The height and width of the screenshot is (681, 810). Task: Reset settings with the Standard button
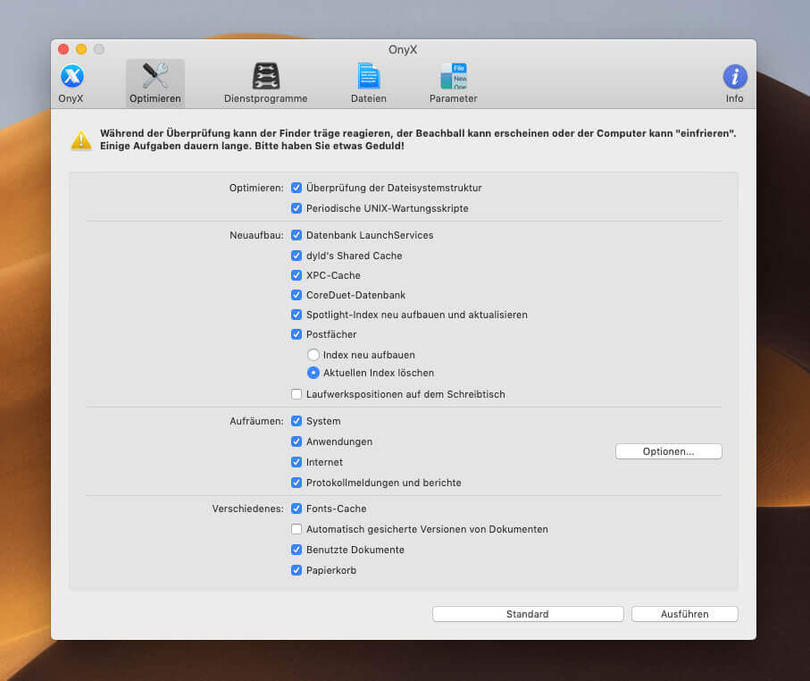click(527, 614)
